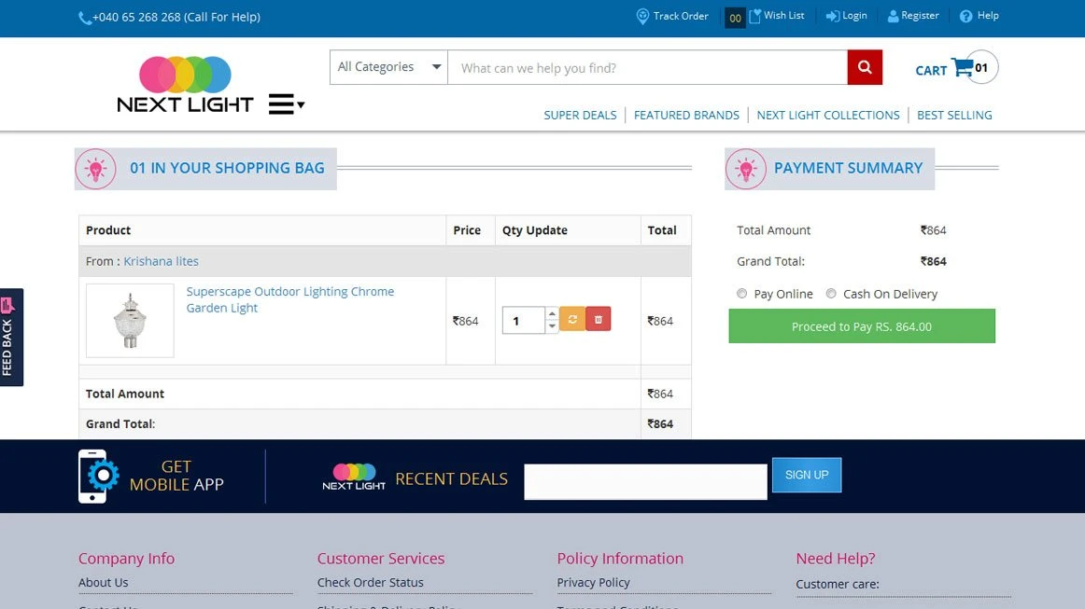Click the orange refresh quantity icon

[571, 320]
